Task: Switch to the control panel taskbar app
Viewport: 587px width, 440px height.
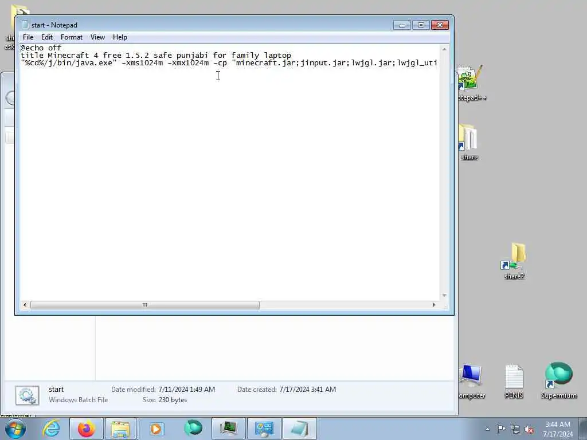Action: (x=264, y=429)
